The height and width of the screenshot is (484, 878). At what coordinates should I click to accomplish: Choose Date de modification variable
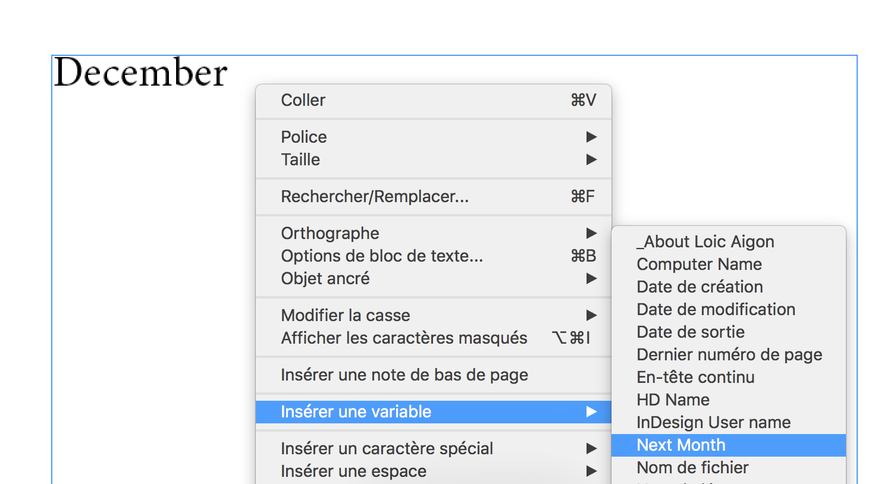pyautogui.click(x=716, y=309)
